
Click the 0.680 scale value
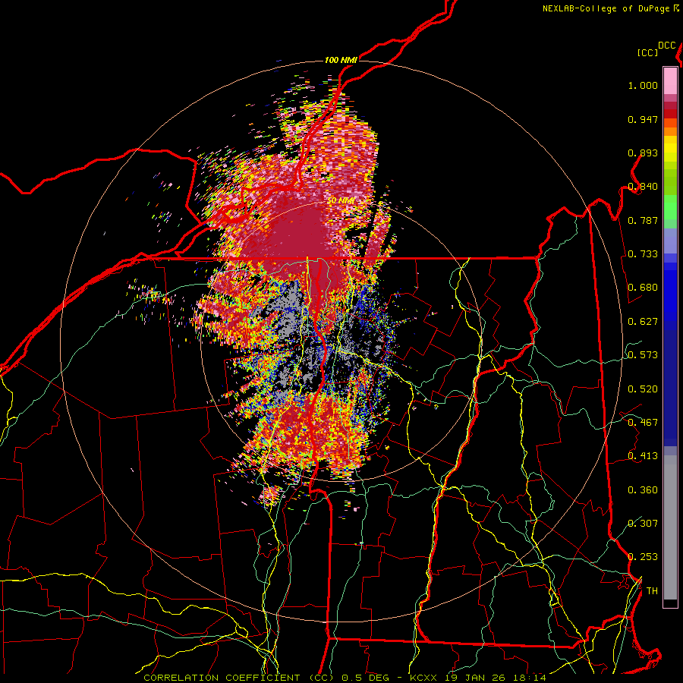point(643,288)
